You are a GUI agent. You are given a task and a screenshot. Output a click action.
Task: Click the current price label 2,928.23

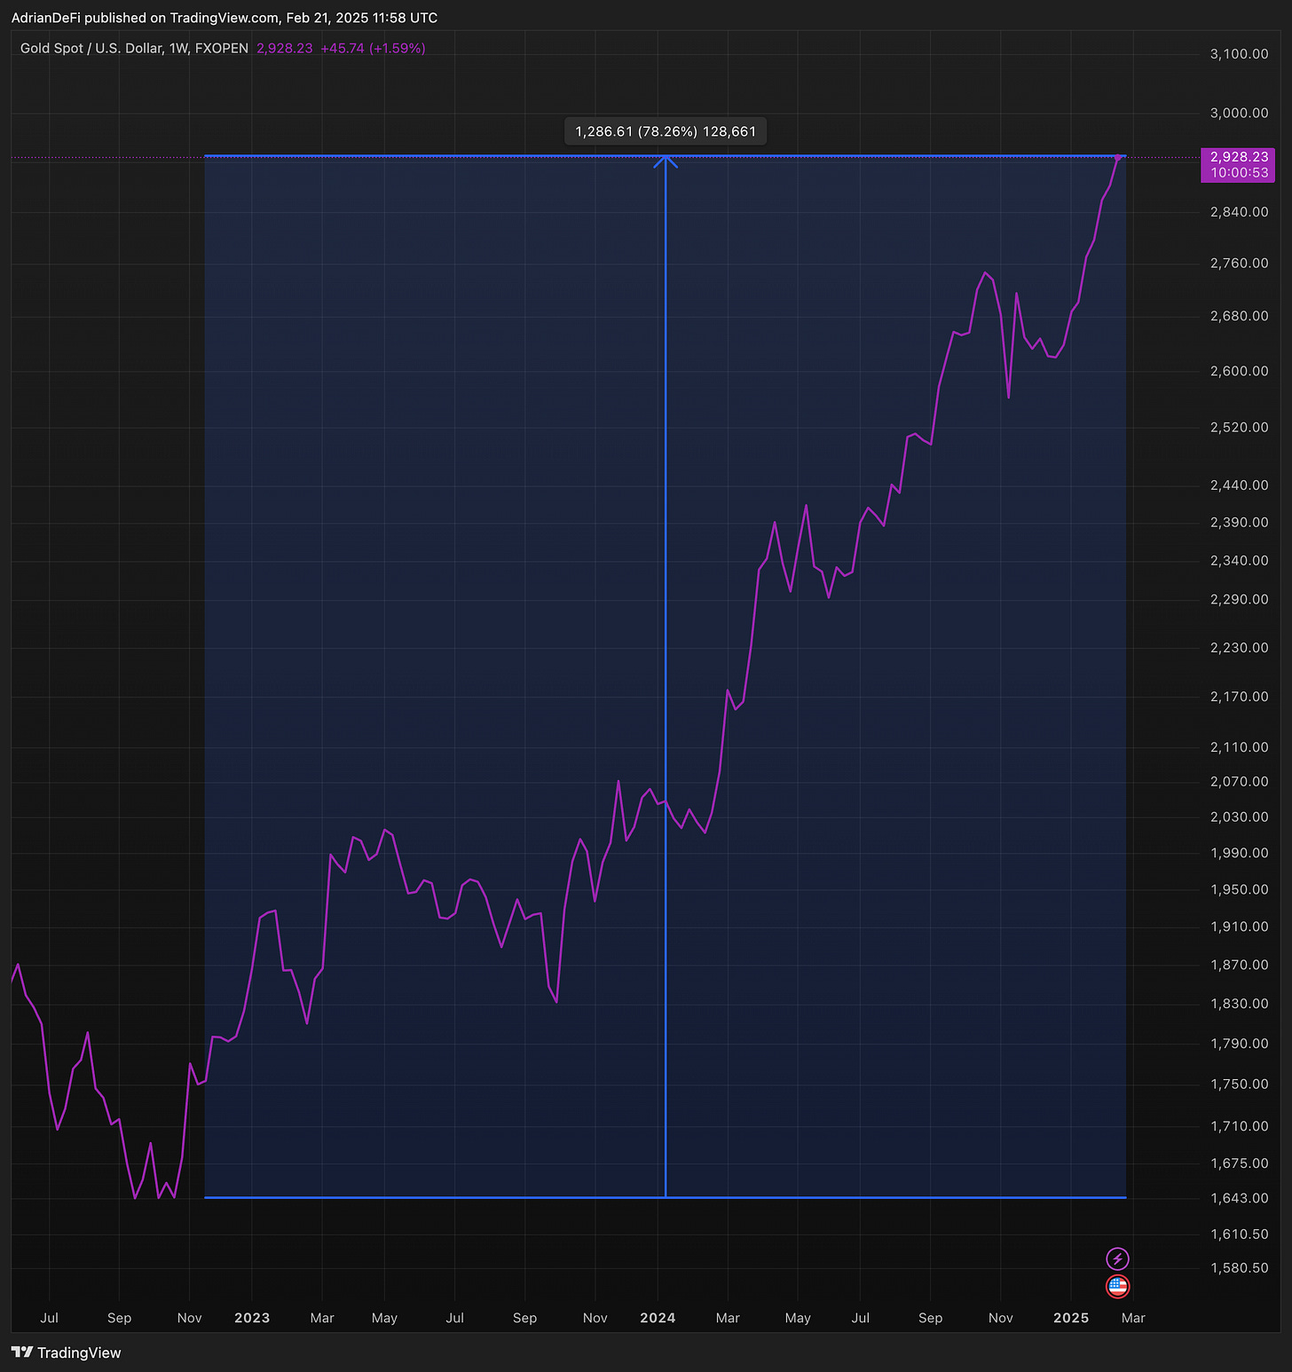point(1238,157)
